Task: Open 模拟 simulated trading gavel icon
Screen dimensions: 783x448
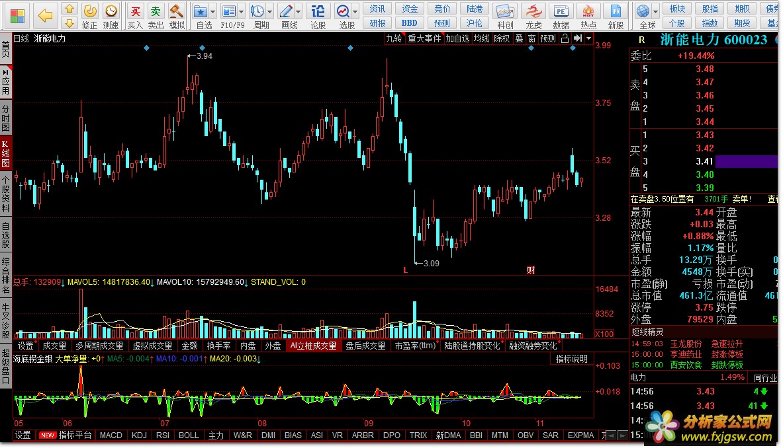Action: pyautogui.click(x=176, y=11)
